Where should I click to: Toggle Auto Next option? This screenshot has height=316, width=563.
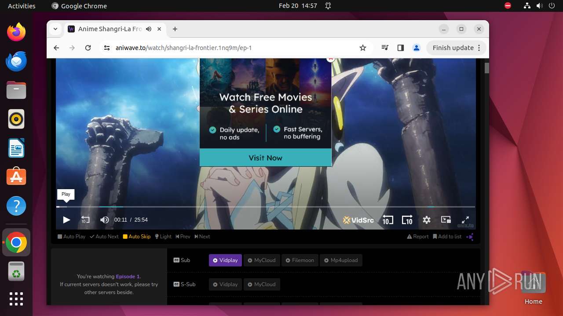coord(104,237)
